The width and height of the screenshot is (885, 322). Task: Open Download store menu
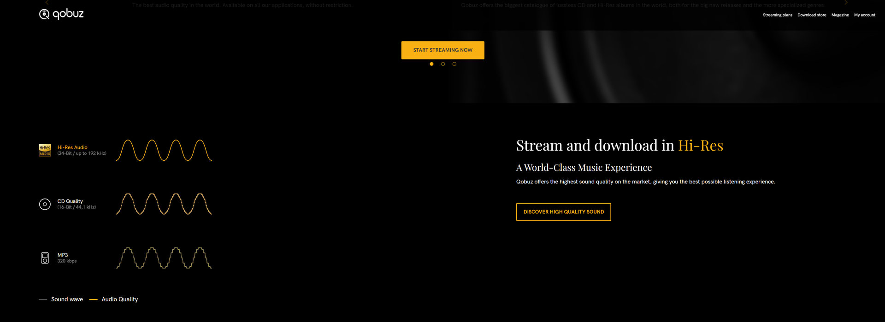coord(812,15)
